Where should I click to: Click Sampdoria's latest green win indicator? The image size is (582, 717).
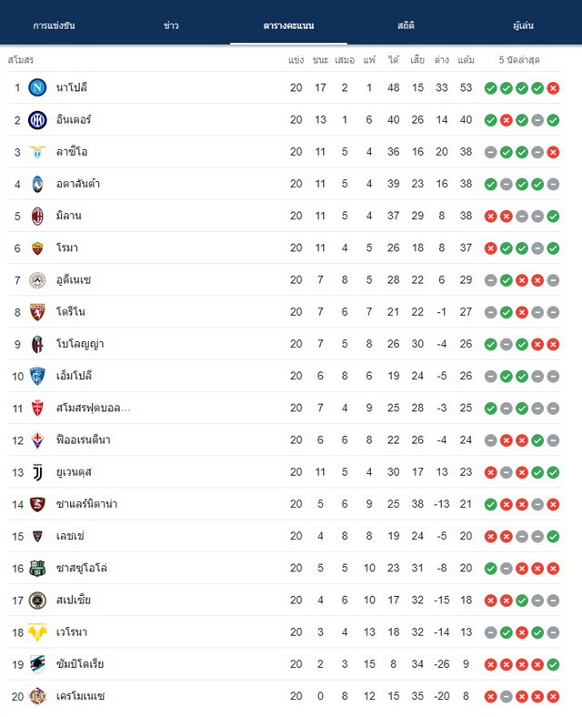coord(553,664)
